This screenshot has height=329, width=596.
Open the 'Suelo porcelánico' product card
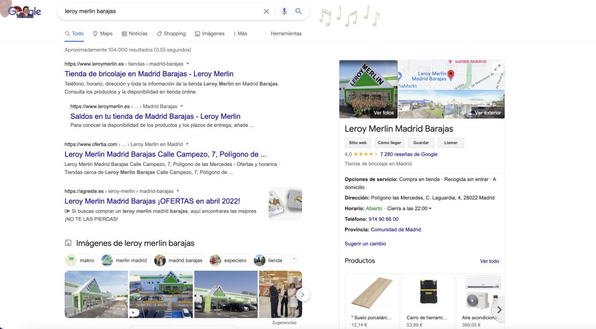pyautogui.click(x=372, y=301)
